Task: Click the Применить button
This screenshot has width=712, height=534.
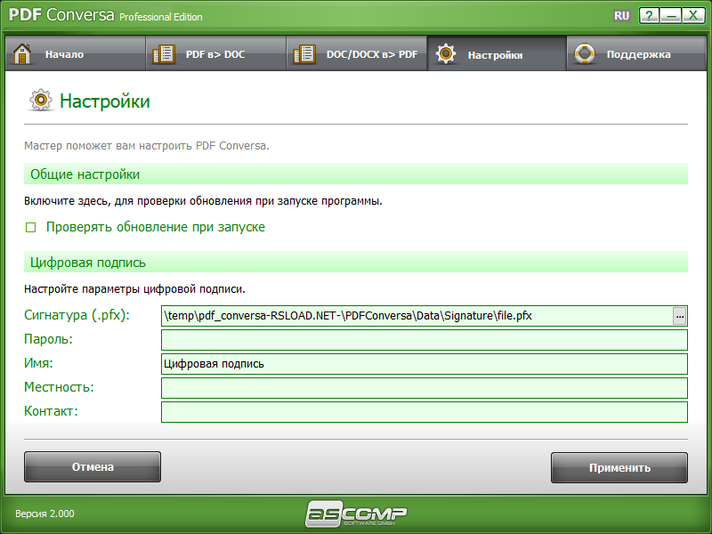Action: click(x=619, y=466)
